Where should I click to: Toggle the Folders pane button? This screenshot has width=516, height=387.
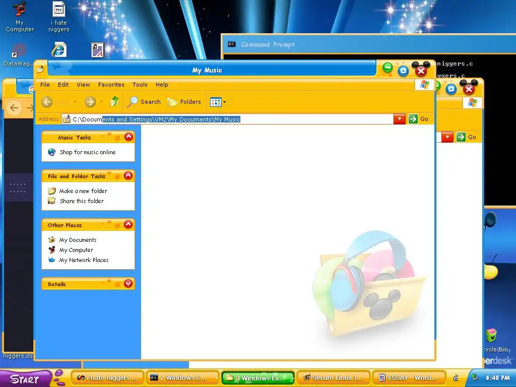pos(184,102)
